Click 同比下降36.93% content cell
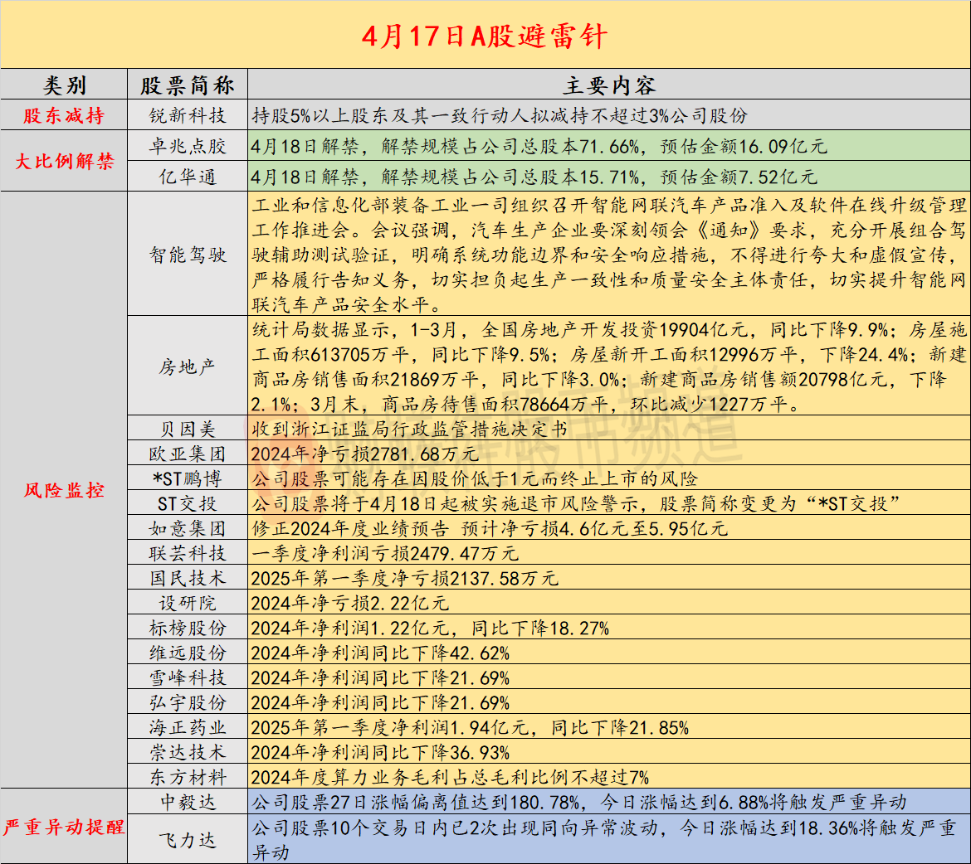 609,752
